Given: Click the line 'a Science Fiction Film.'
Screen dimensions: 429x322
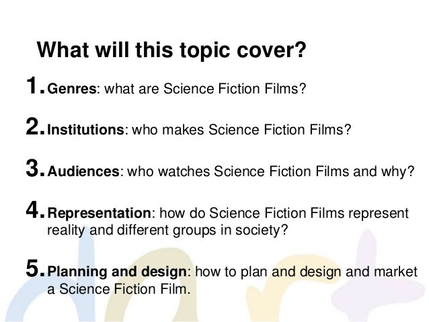Looking at the screenshot, I should coord(119,289).
